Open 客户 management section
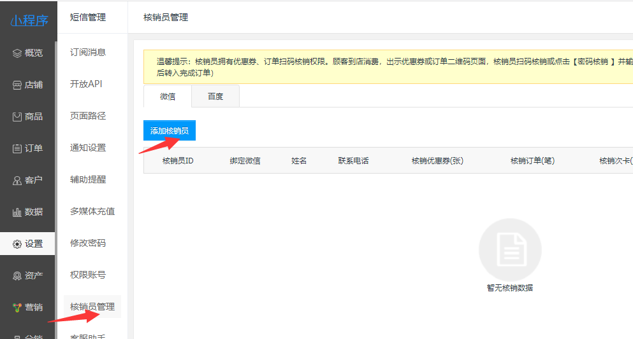633x339 pixels. [27, 180]
